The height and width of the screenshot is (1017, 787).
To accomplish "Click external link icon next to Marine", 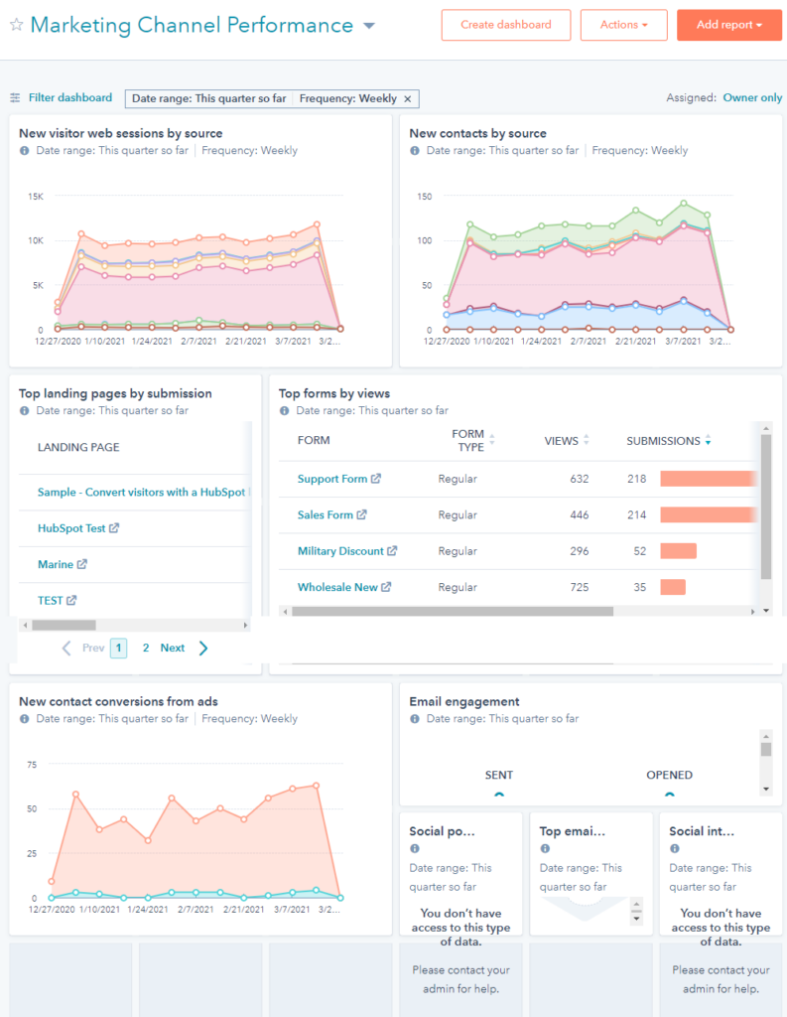I will point(81,564).
